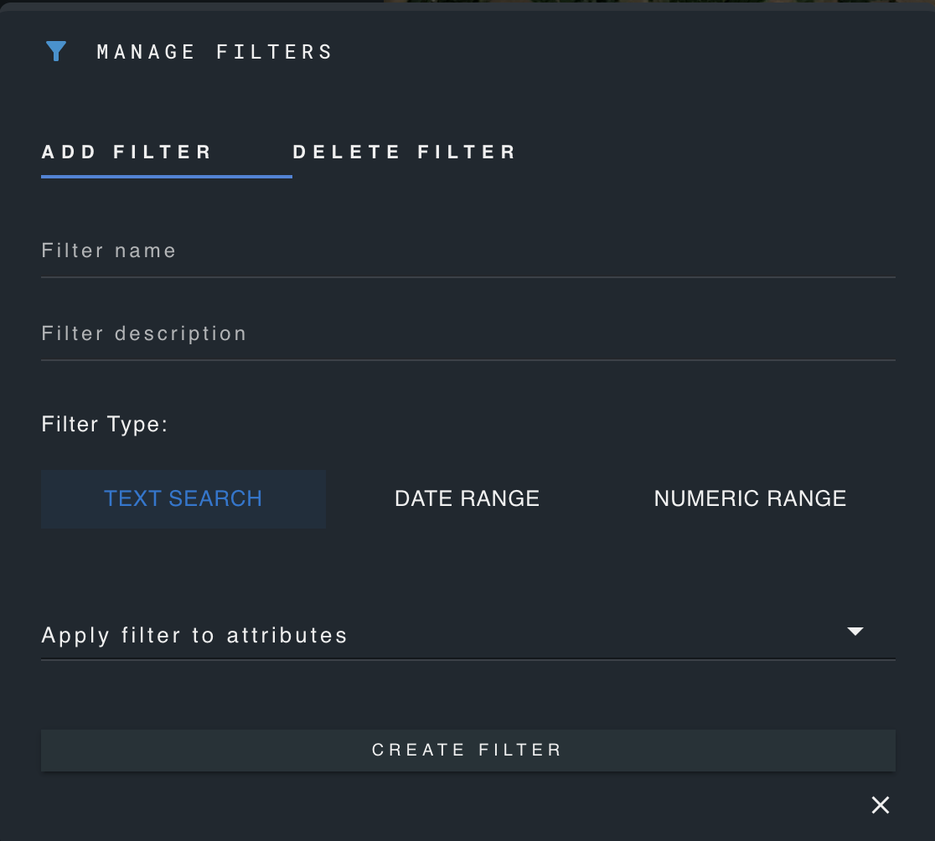Pick the Numeric Range filter type

coord(750,499)
